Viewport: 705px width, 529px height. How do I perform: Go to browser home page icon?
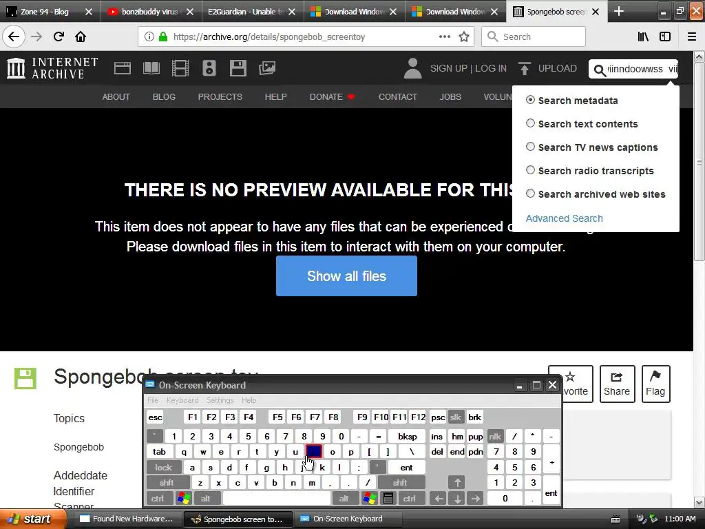click(x=81, y=37)
